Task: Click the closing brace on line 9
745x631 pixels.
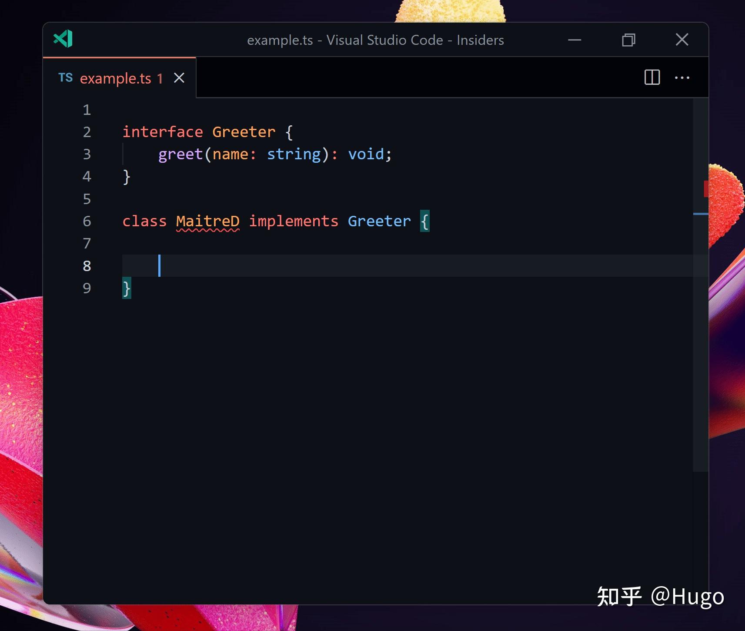Action: [x=126, y=288]
